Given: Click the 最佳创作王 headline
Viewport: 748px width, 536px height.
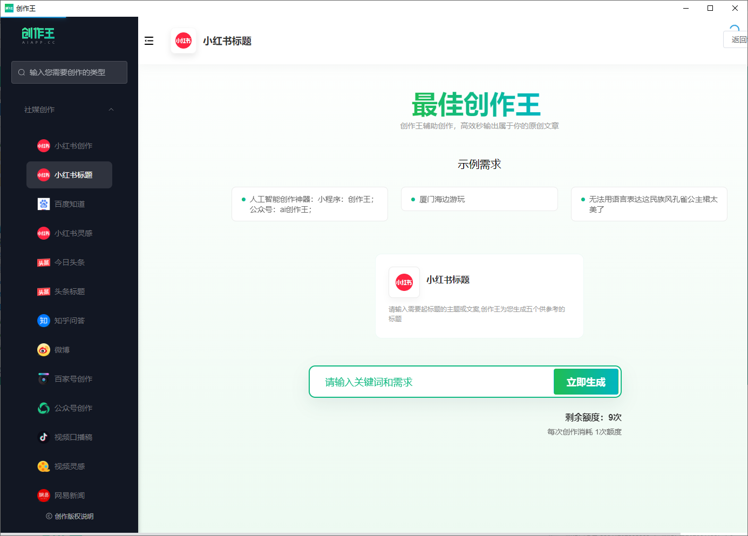Looking at the screenshot, I should click(477, 104).
